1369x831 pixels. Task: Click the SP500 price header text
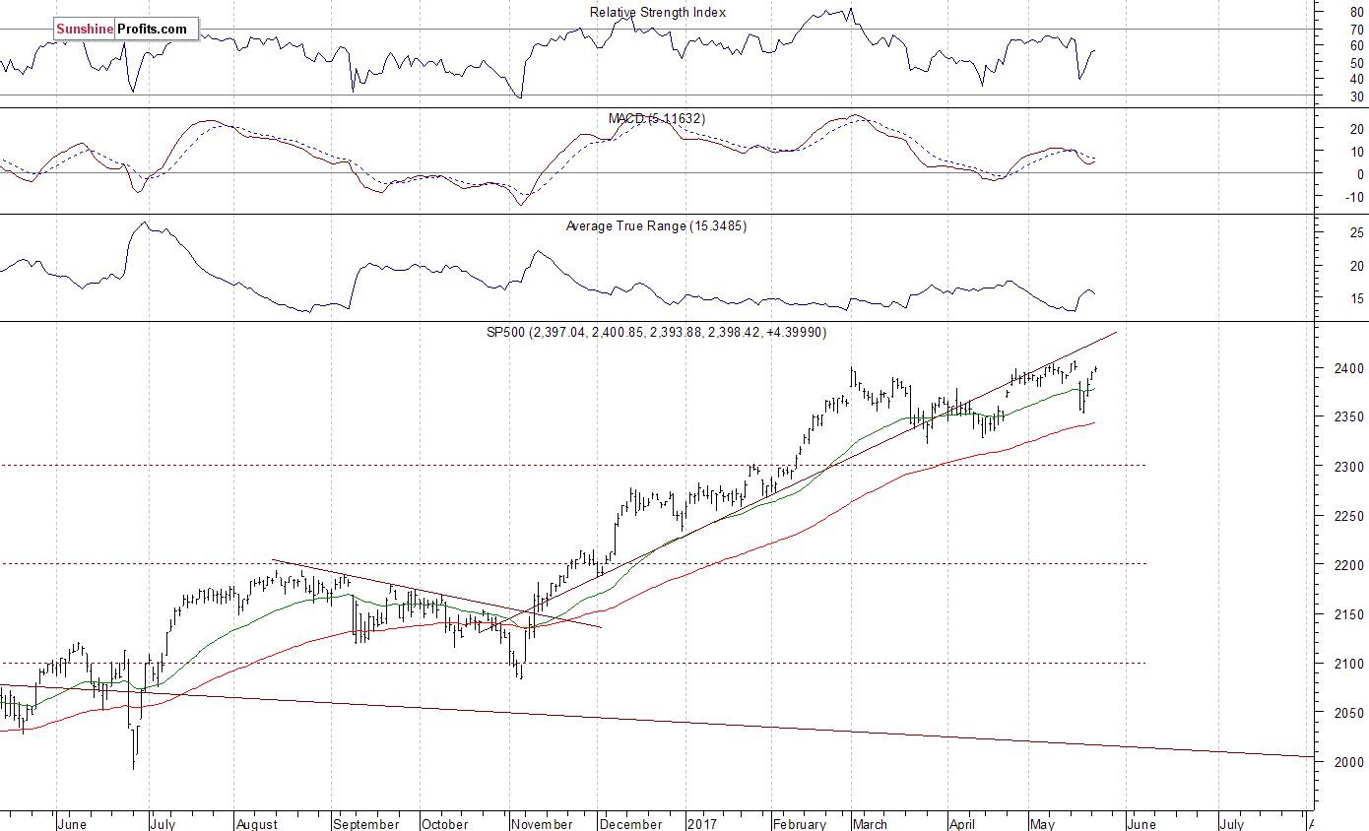coord(655,333)
